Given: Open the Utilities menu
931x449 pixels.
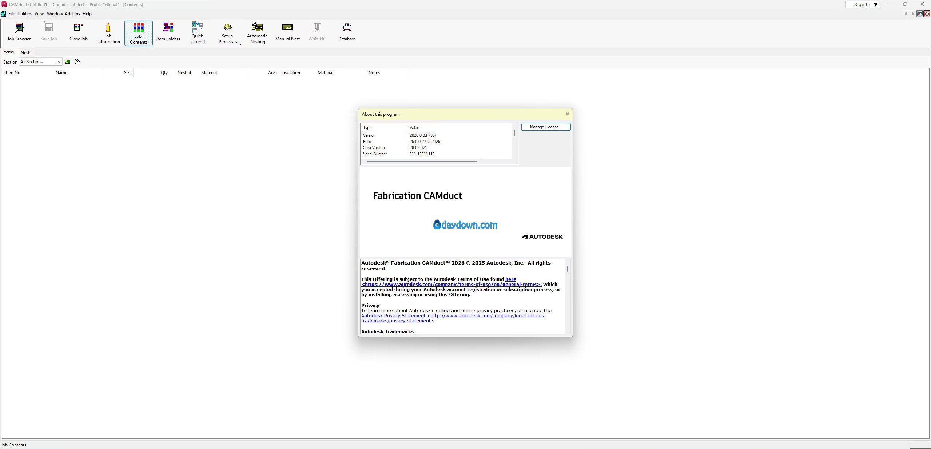Looking at the screenshot, I should (x=24, y=14).
